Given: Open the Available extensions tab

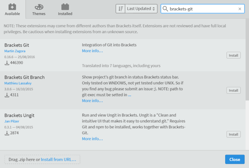Looking at the screenshot, I should pyautogui.click(x=12, y=10).
